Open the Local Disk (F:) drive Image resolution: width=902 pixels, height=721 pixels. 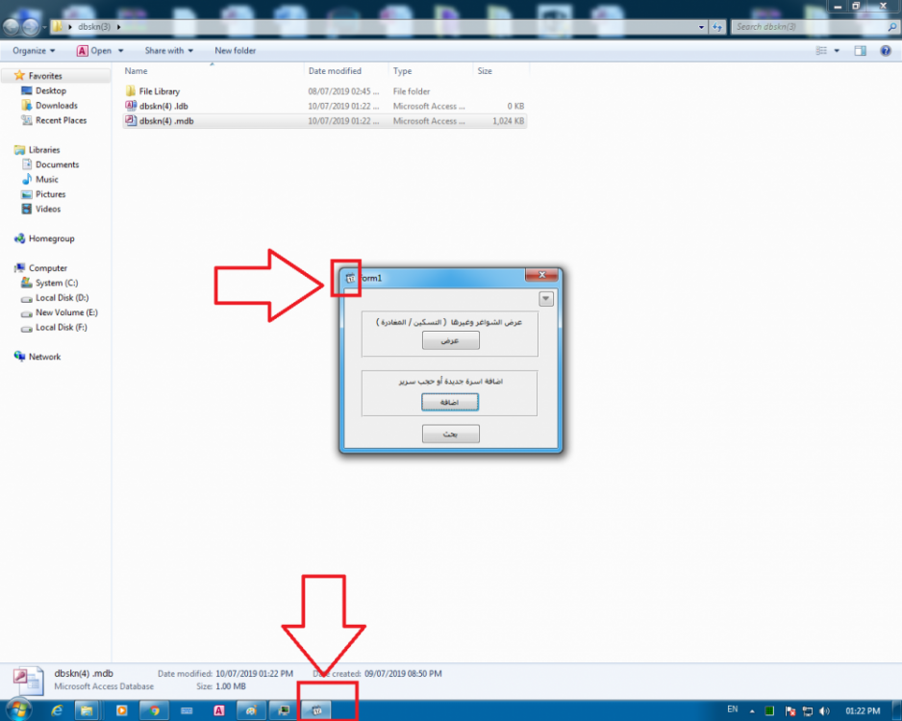pyautogui.click(x=61, y=328)
